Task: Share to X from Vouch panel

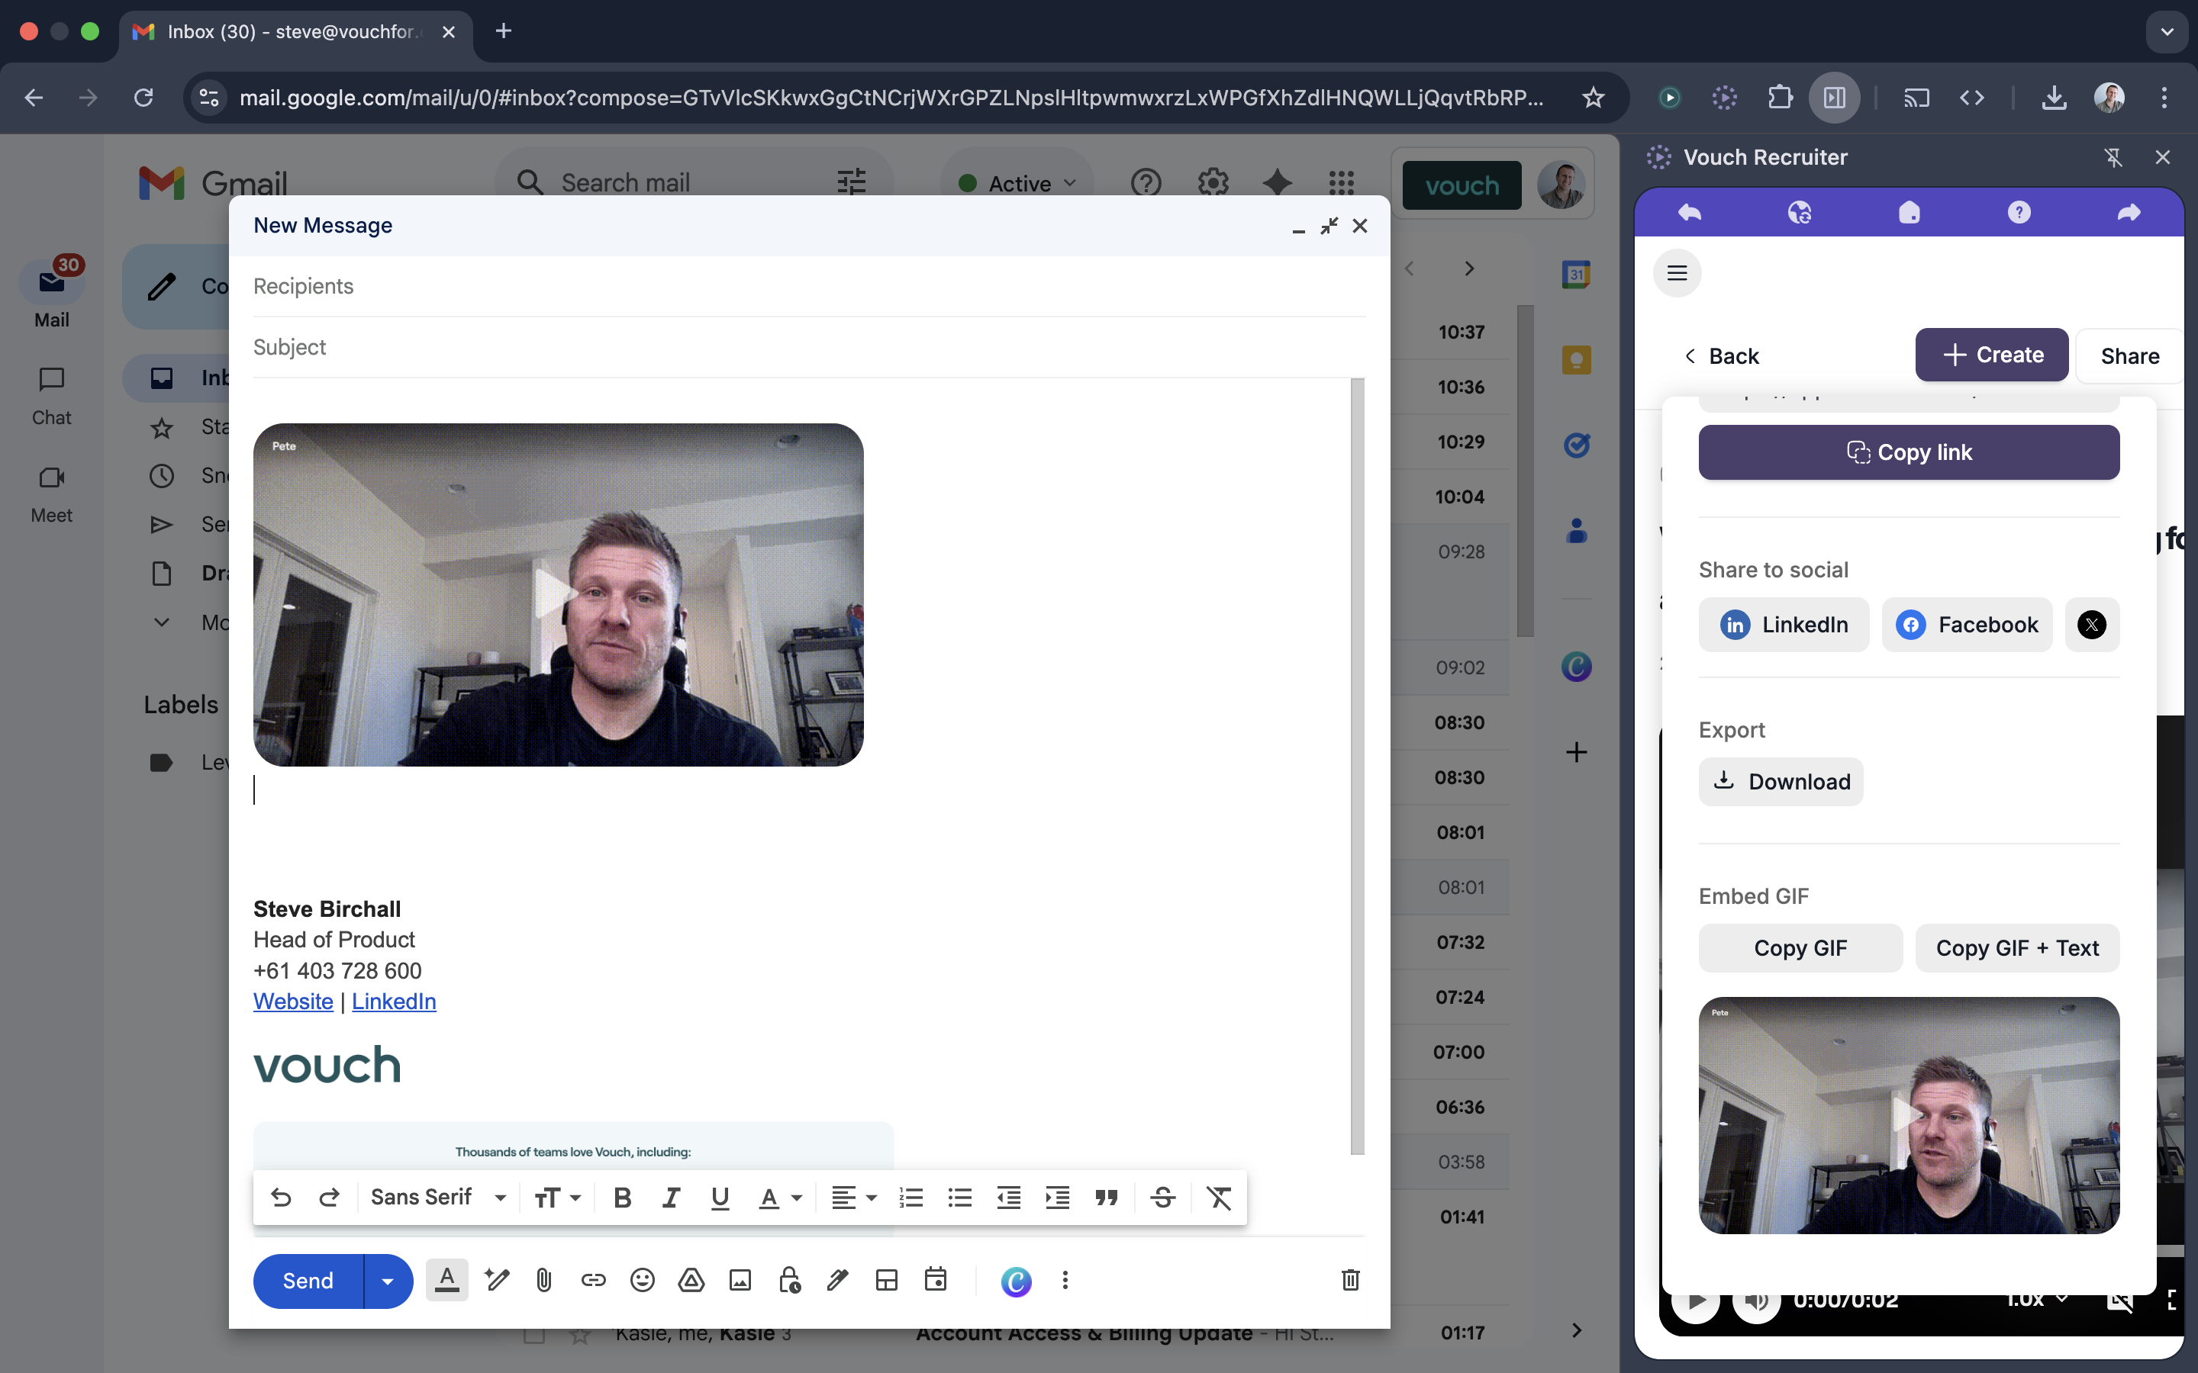Action: coord(2092,625)
